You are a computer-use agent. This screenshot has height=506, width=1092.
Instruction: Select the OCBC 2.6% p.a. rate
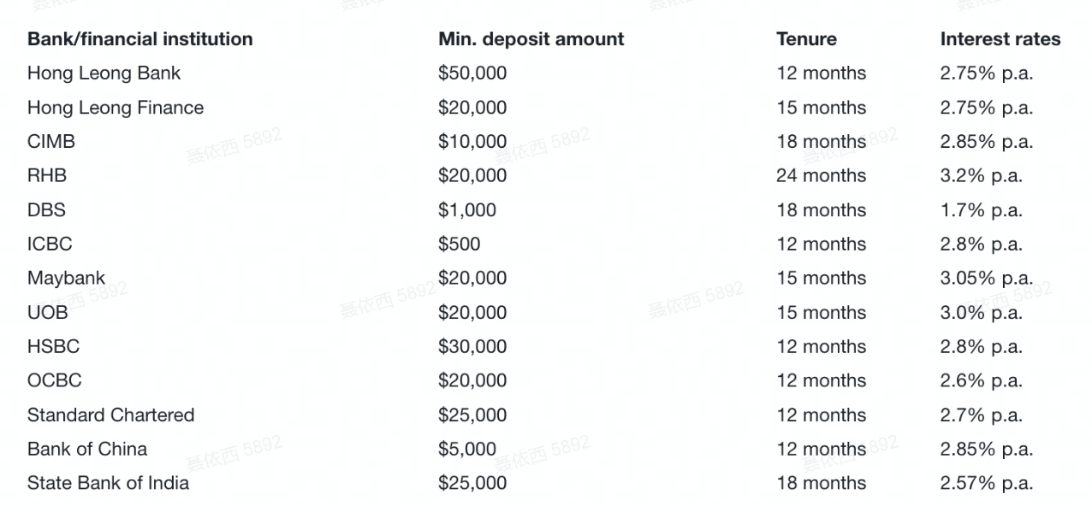(x=981, y=381)
